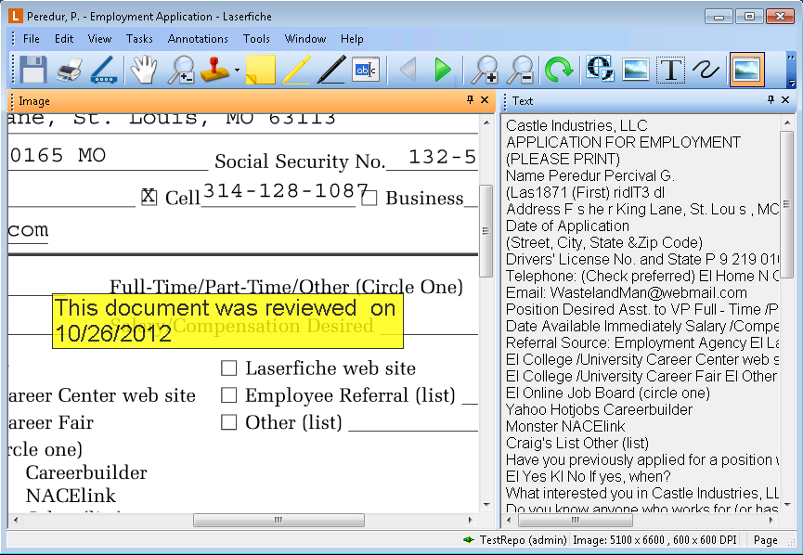
Task: Open the Tools menu
Action: [x=256, y=39]
